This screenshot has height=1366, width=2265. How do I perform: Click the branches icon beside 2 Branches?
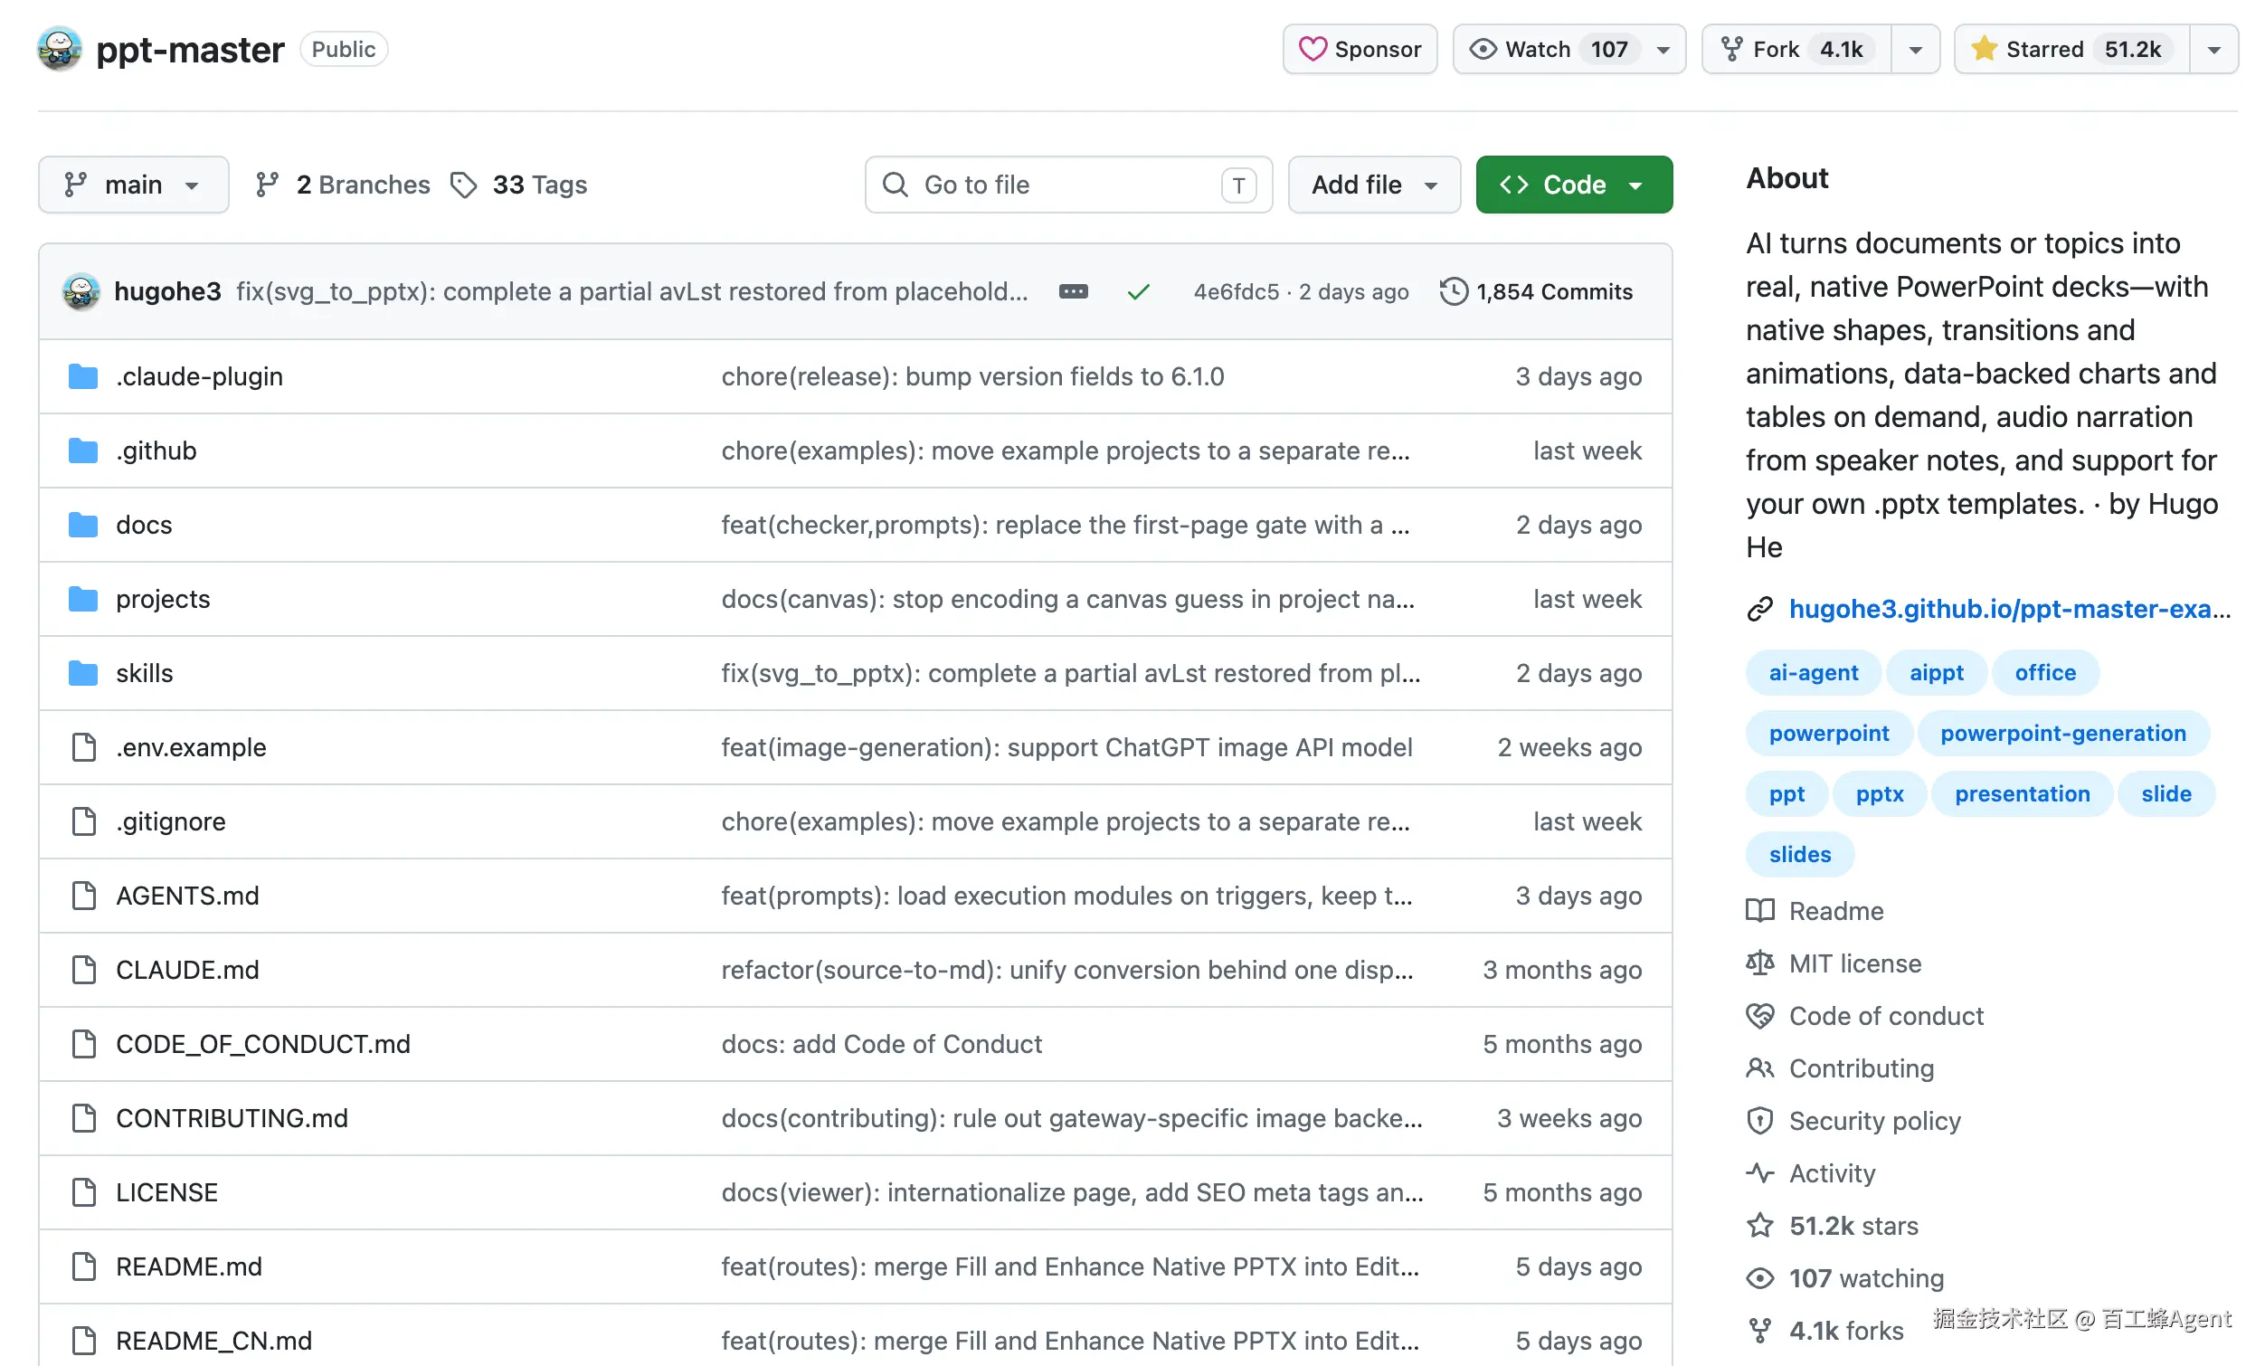click(268, 185)
